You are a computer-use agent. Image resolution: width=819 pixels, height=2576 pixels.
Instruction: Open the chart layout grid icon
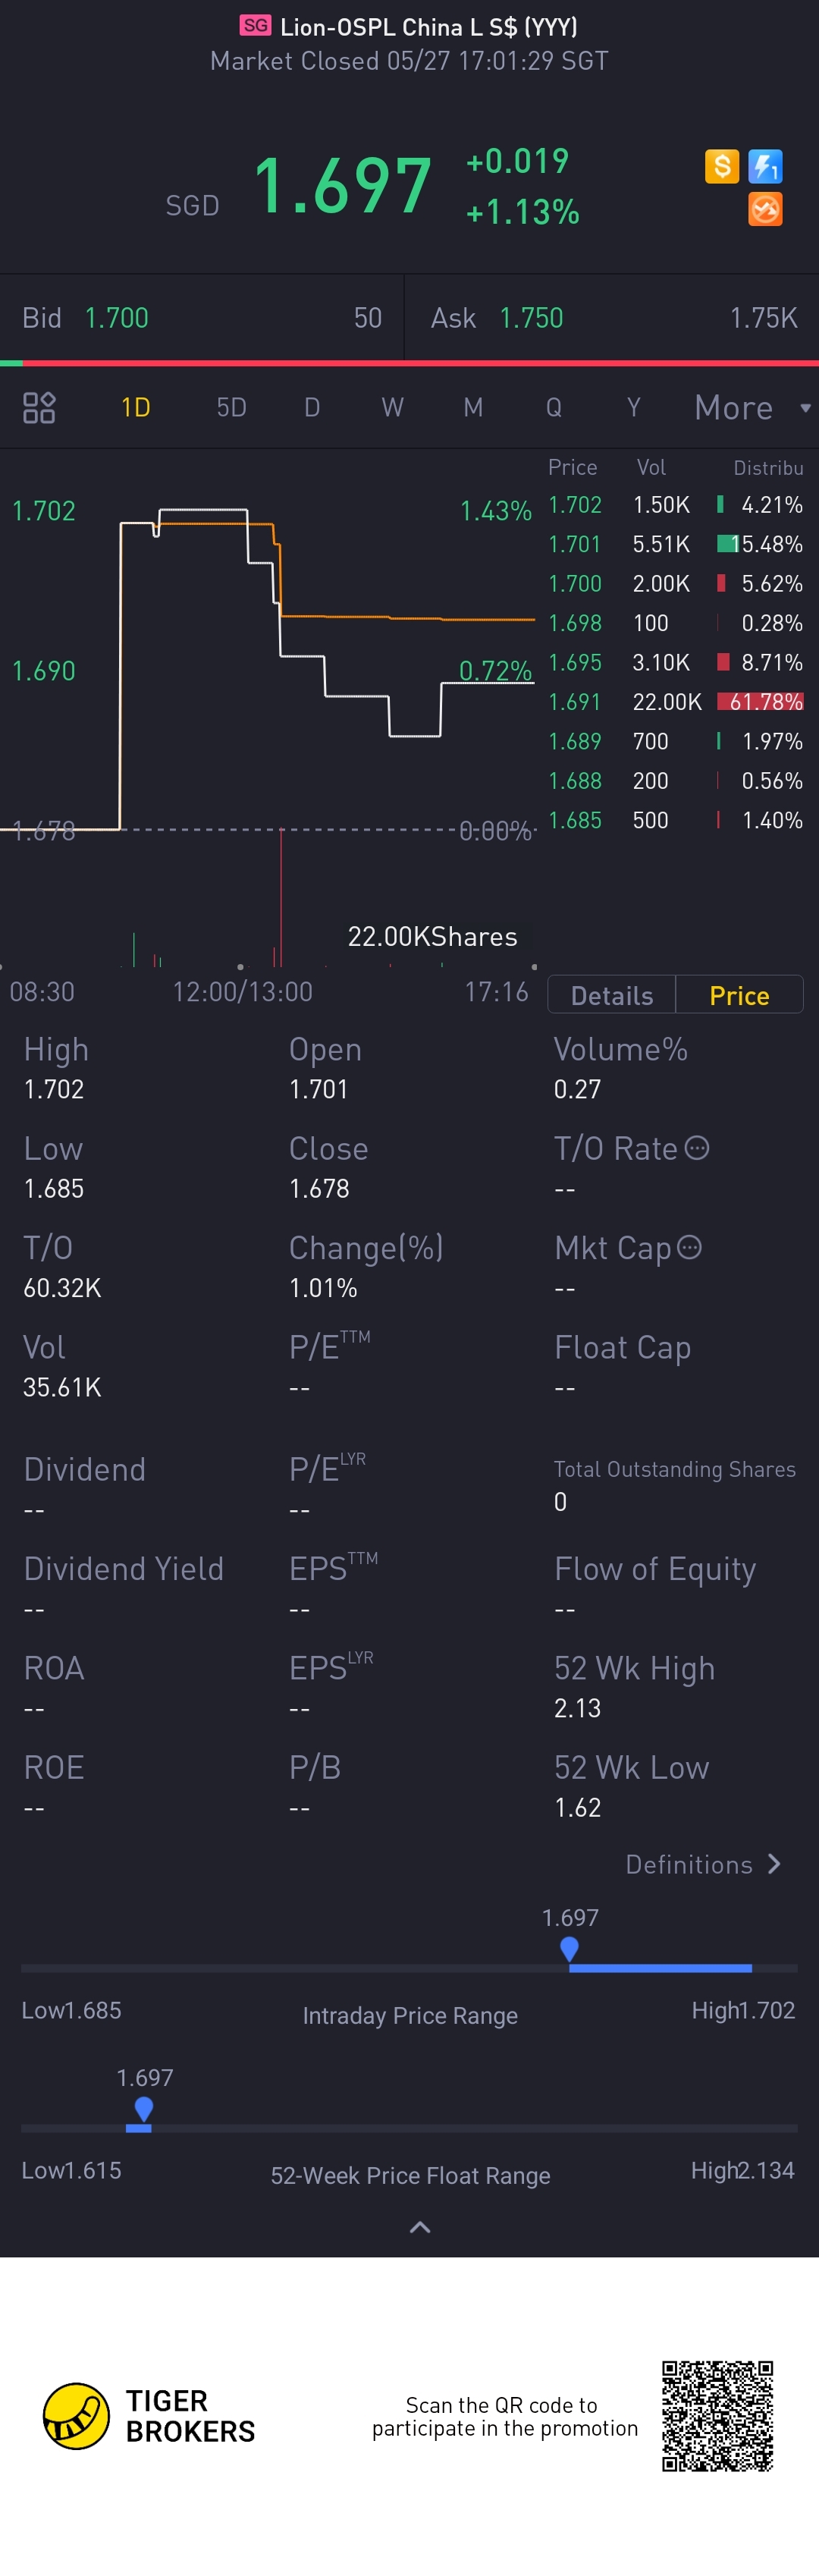(39, 407)
